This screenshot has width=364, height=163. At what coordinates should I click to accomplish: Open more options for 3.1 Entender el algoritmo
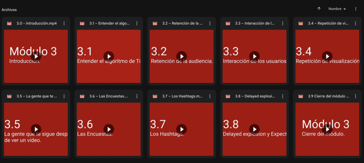click(x=137, y=23)
